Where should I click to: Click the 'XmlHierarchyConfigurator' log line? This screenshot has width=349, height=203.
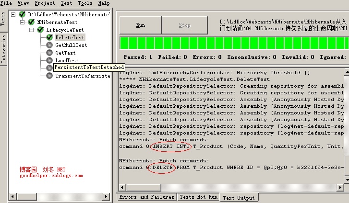[x=214, y=73]
